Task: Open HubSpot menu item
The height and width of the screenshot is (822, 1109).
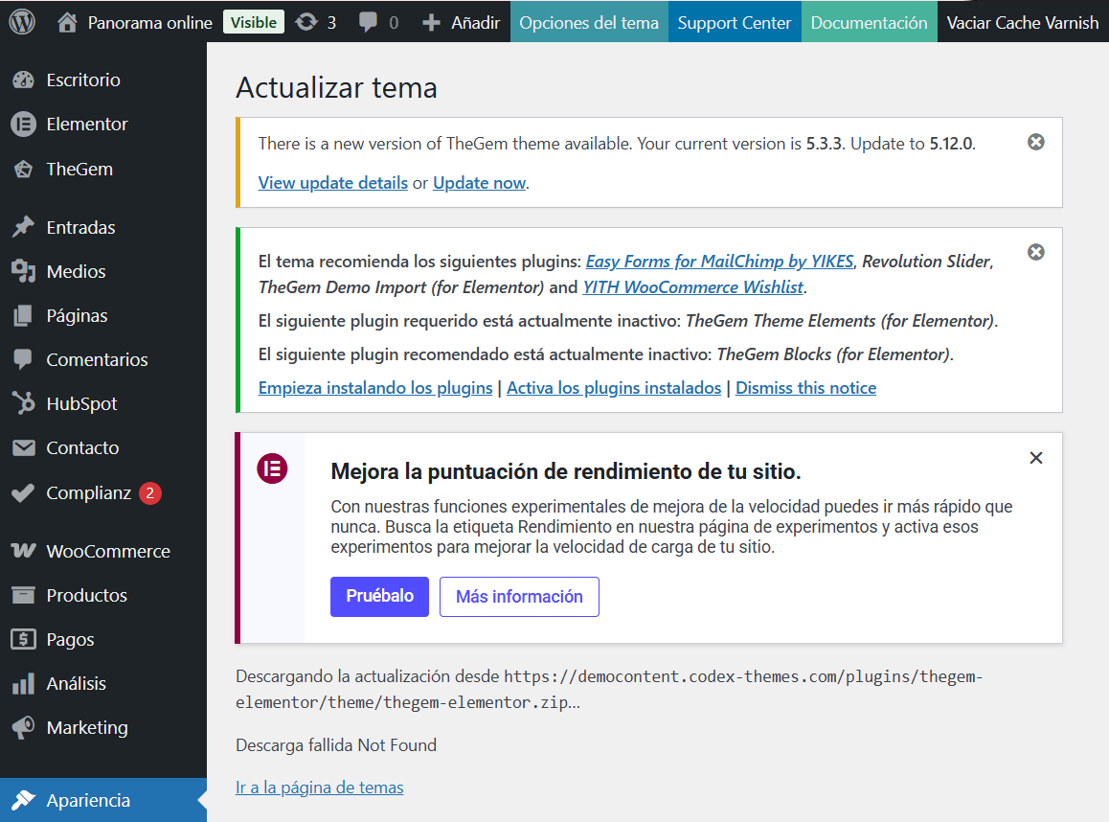Action: pyautogui.click(x=81, y=404)
